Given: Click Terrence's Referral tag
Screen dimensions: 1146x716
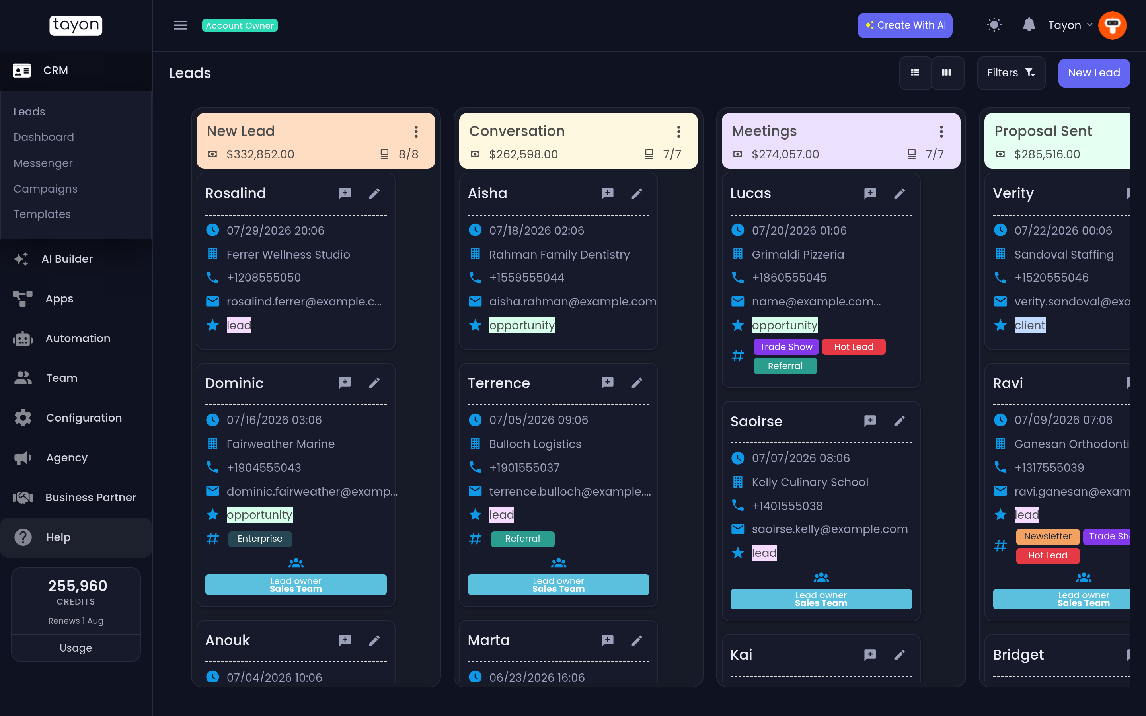Looking at the screenshot, I should [x=522, y=539].
